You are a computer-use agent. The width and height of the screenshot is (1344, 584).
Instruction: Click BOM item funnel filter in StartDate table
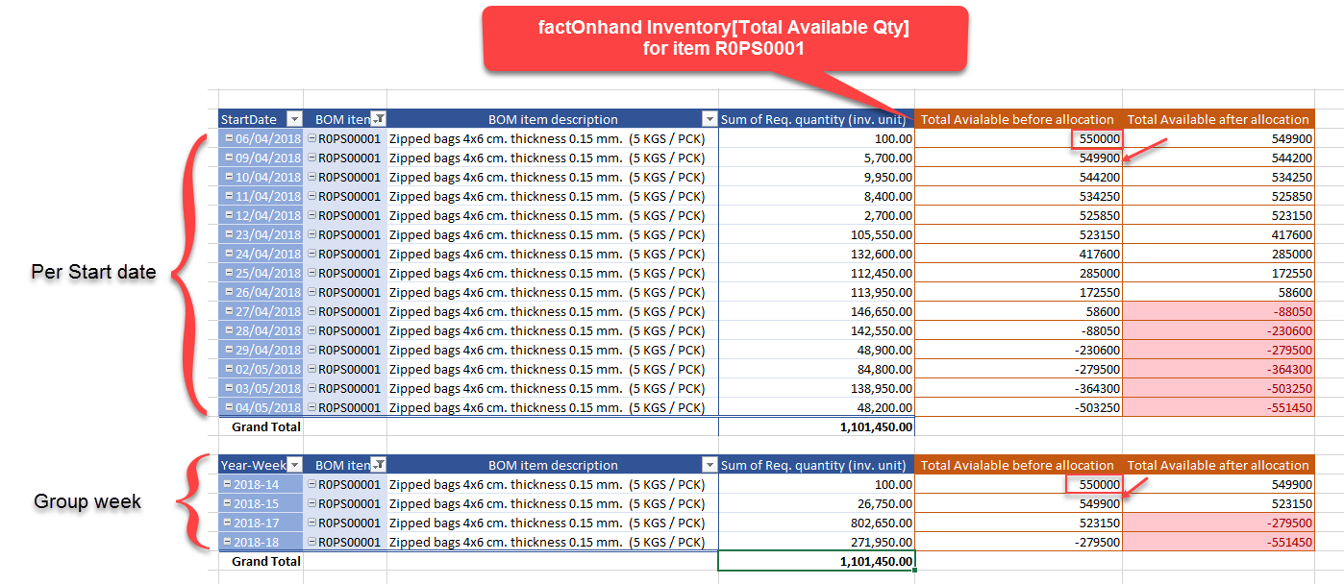[x=379, y=119]
